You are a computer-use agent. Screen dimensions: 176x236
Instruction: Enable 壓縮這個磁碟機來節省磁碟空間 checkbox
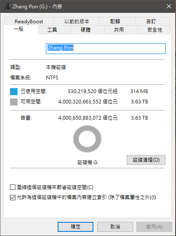click(13, 187)
